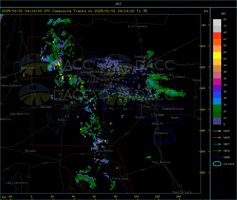The height and width of the screenshot is (200, 237).
Task: Click the dBZ title at top
Action: tap(118, 4)
